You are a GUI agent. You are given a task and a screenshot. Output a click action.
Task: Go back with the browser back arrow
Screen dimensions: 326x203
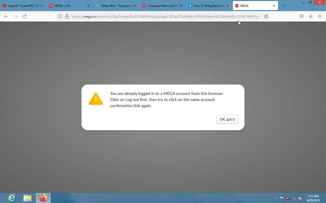pos(6,16)
